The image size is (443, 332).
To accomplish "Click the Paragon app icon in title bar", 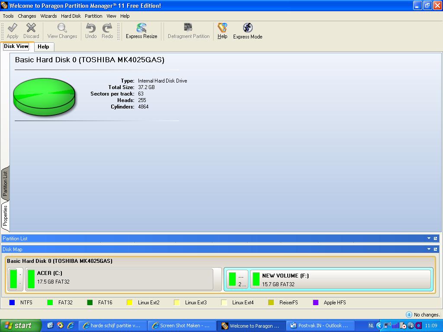I will coord(4,5).
